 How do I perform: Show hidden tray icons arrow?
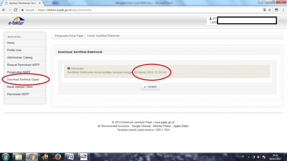coord(248,157)
